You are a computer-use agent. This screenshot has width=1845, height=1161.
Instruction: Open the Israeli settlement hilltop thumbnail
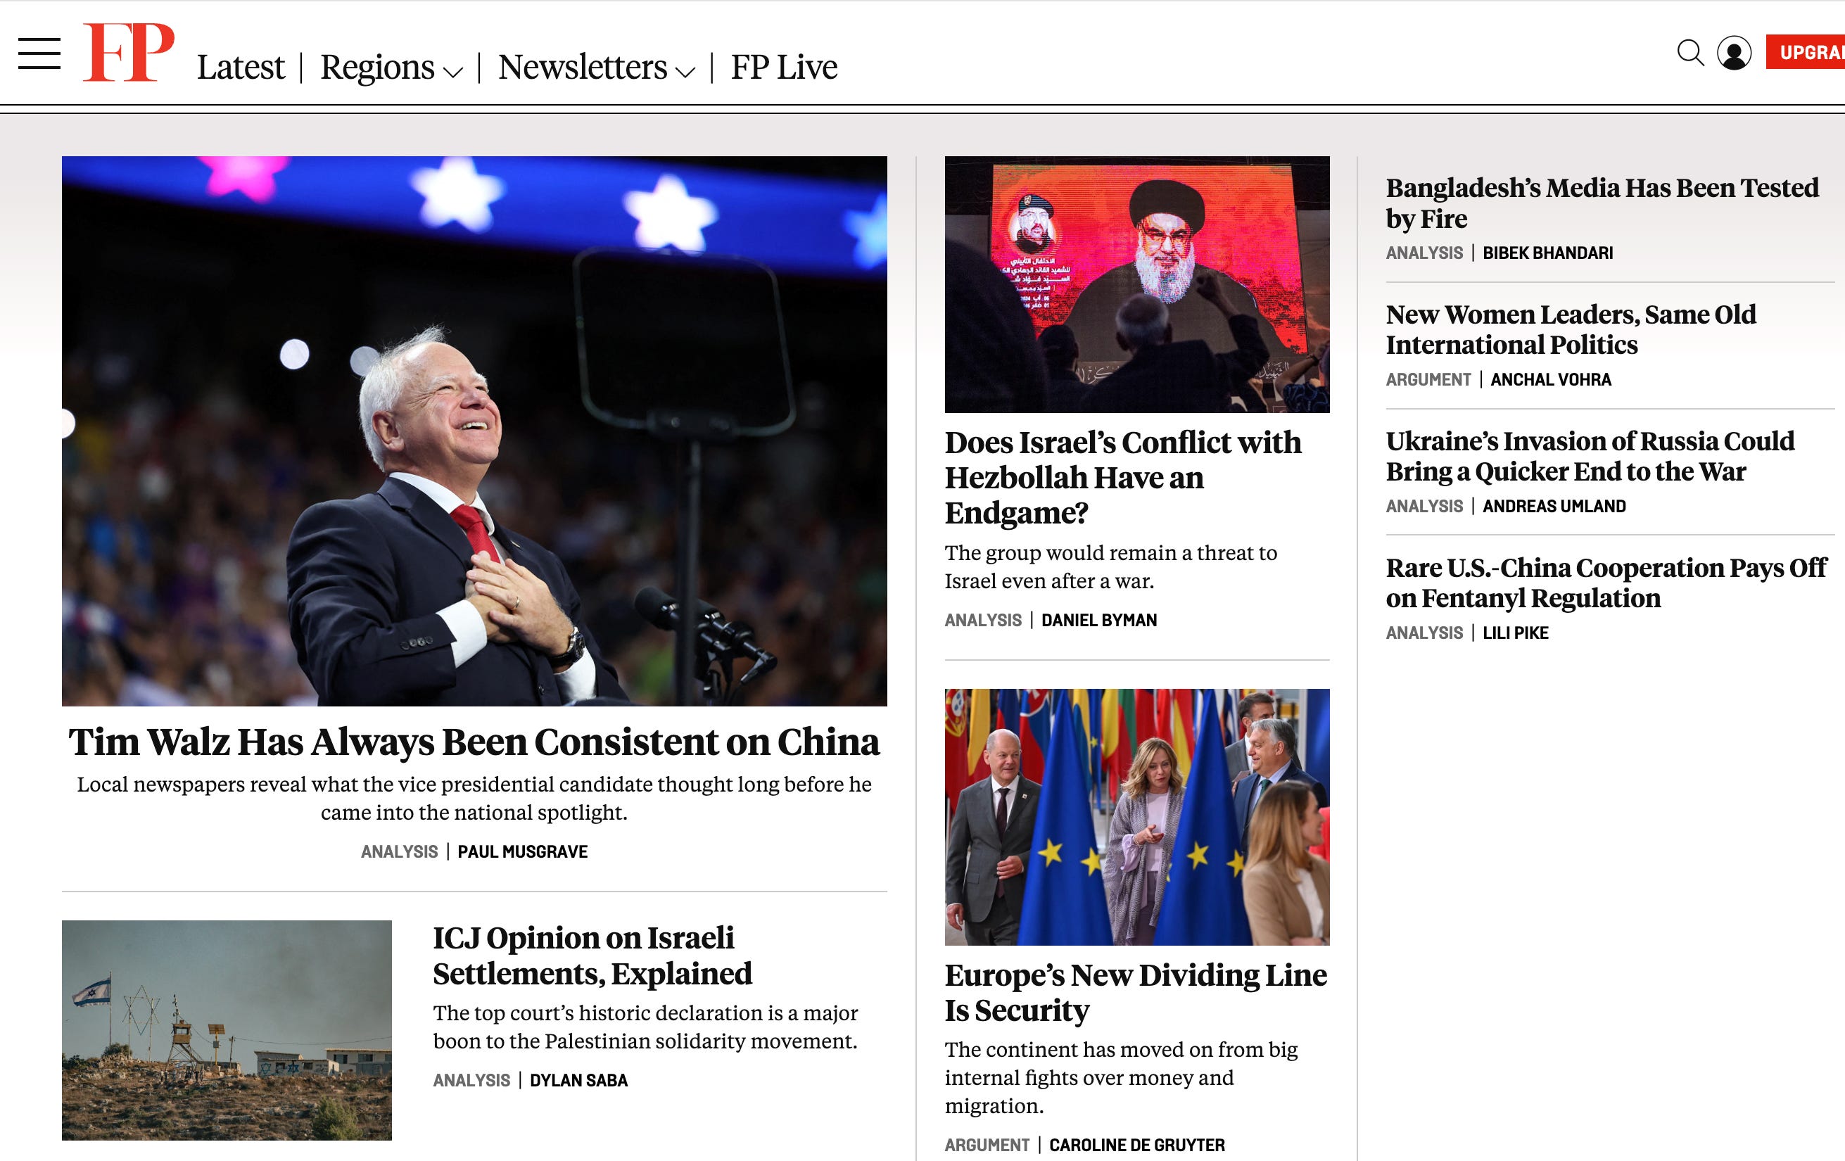point(227,1030)
